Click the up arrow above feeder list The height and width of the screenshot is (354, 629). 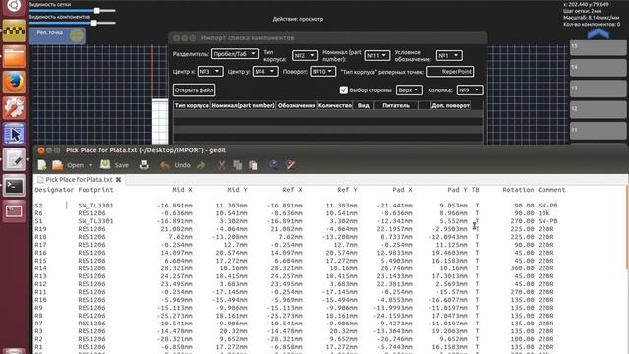click(599, 33)
